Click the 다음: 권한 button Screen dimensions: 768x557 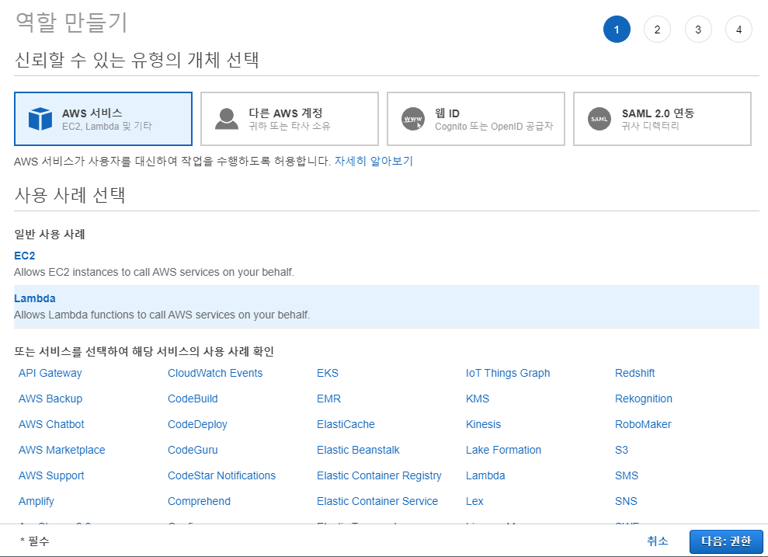pos(726,541)
